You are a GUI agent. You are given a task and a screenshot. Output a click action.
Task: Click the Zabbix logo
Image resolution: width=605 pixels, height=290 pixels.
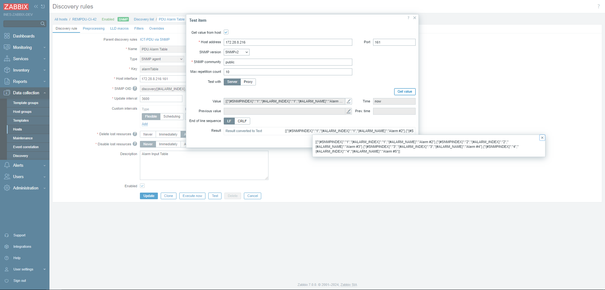pos(16,7)
